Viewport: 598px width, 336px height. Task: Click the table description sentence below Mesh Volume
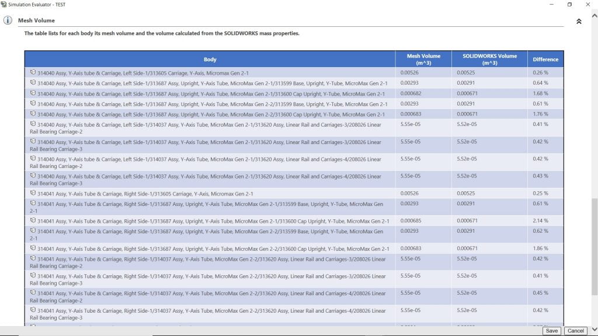[x=162, y=33]
